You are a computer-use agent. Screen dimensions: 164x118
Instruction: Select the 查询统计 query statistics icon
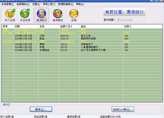41,15
